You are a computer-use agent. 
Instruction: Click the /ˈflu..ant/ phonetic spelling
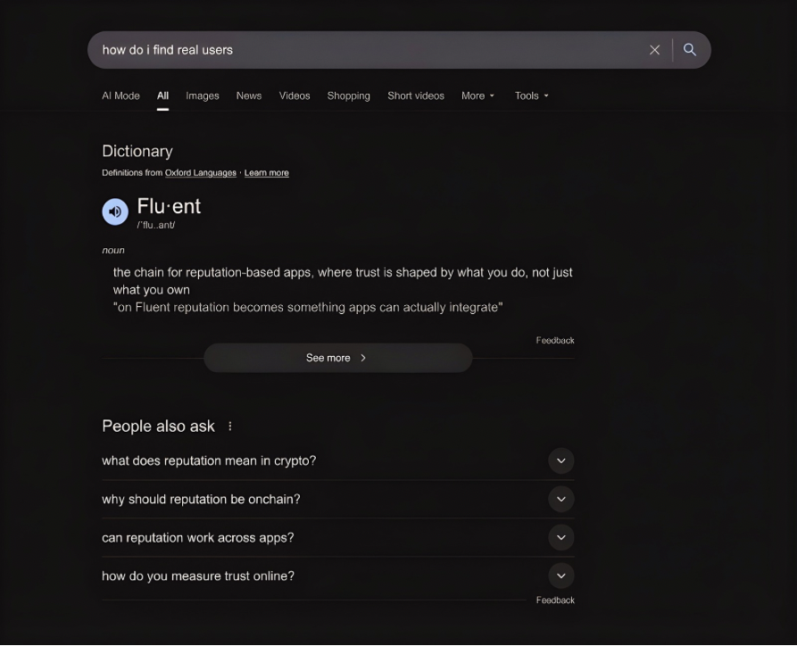tap(156, 225)
